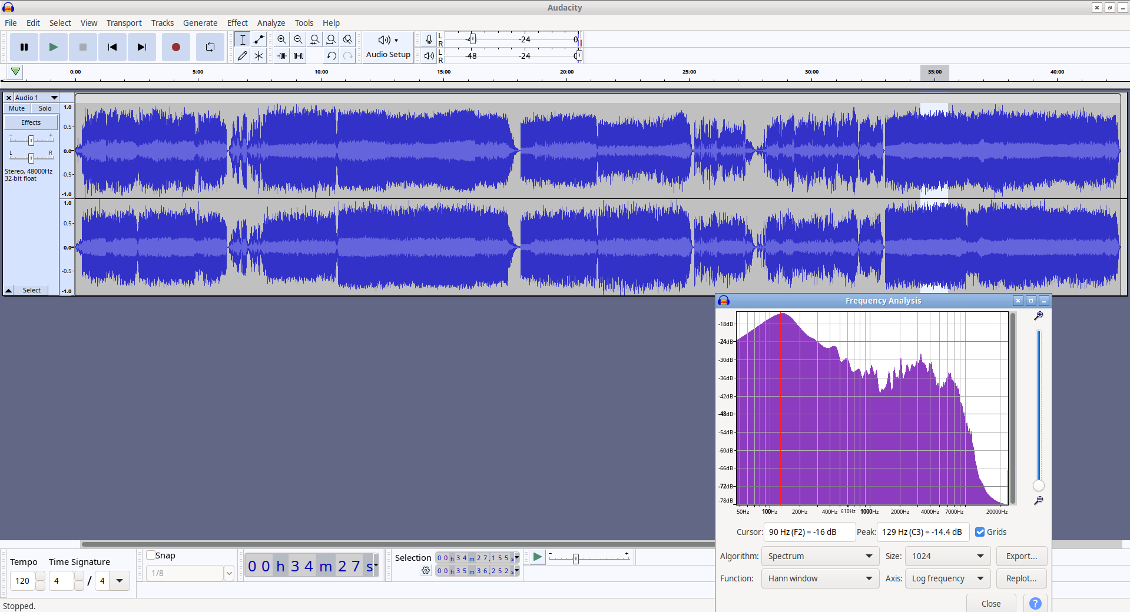Open the Axis Log frequency dropdown
1130x612 pixels.
click(x=947, y=578)
